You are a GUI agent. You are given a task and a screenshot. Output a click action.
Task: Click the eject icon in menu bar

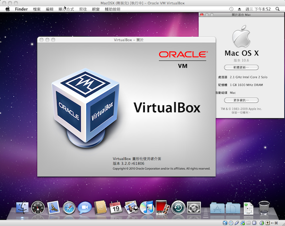[239, 9]
